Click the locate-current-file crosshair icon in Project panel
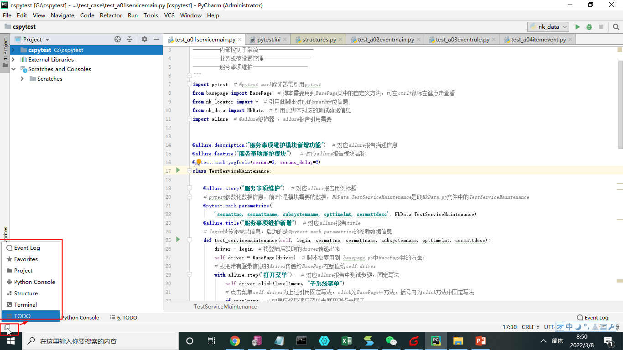 click(x=118, y=39)
